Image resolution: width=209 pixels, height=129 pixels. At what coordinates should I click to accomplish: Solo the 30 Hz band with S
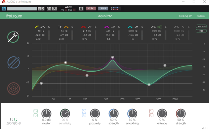tap(49, 27)
